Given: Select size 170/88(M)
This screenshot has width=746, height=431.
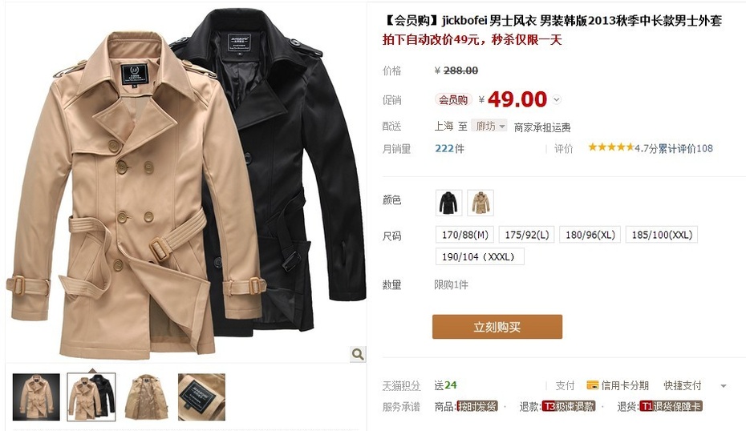Looking at the screenshot, I should click(464, 235).
